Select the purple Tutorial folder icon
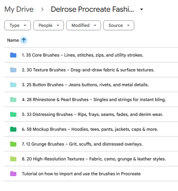Image resolution: width=178 pixels, height=191 pixels. tap(13, 174)
